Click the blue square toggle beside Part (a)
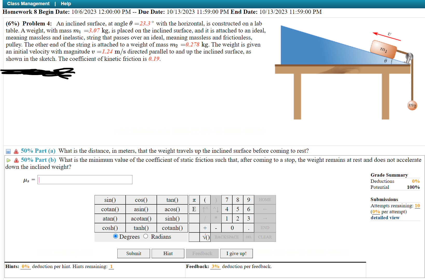Screen dimensions: 425x280 point(8,151)
